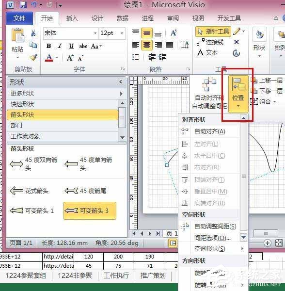Click the decrease indent icon
Screen dimensions: 285x291
(x=152, y=57)
